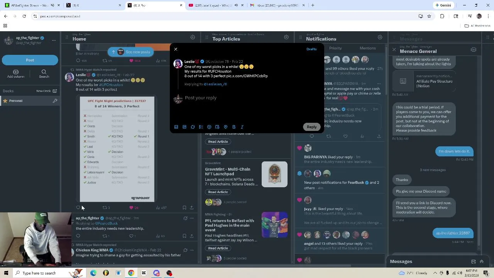Click the blue Post button in sidebar
The image size is (494, 278).
tap(30, 60)
